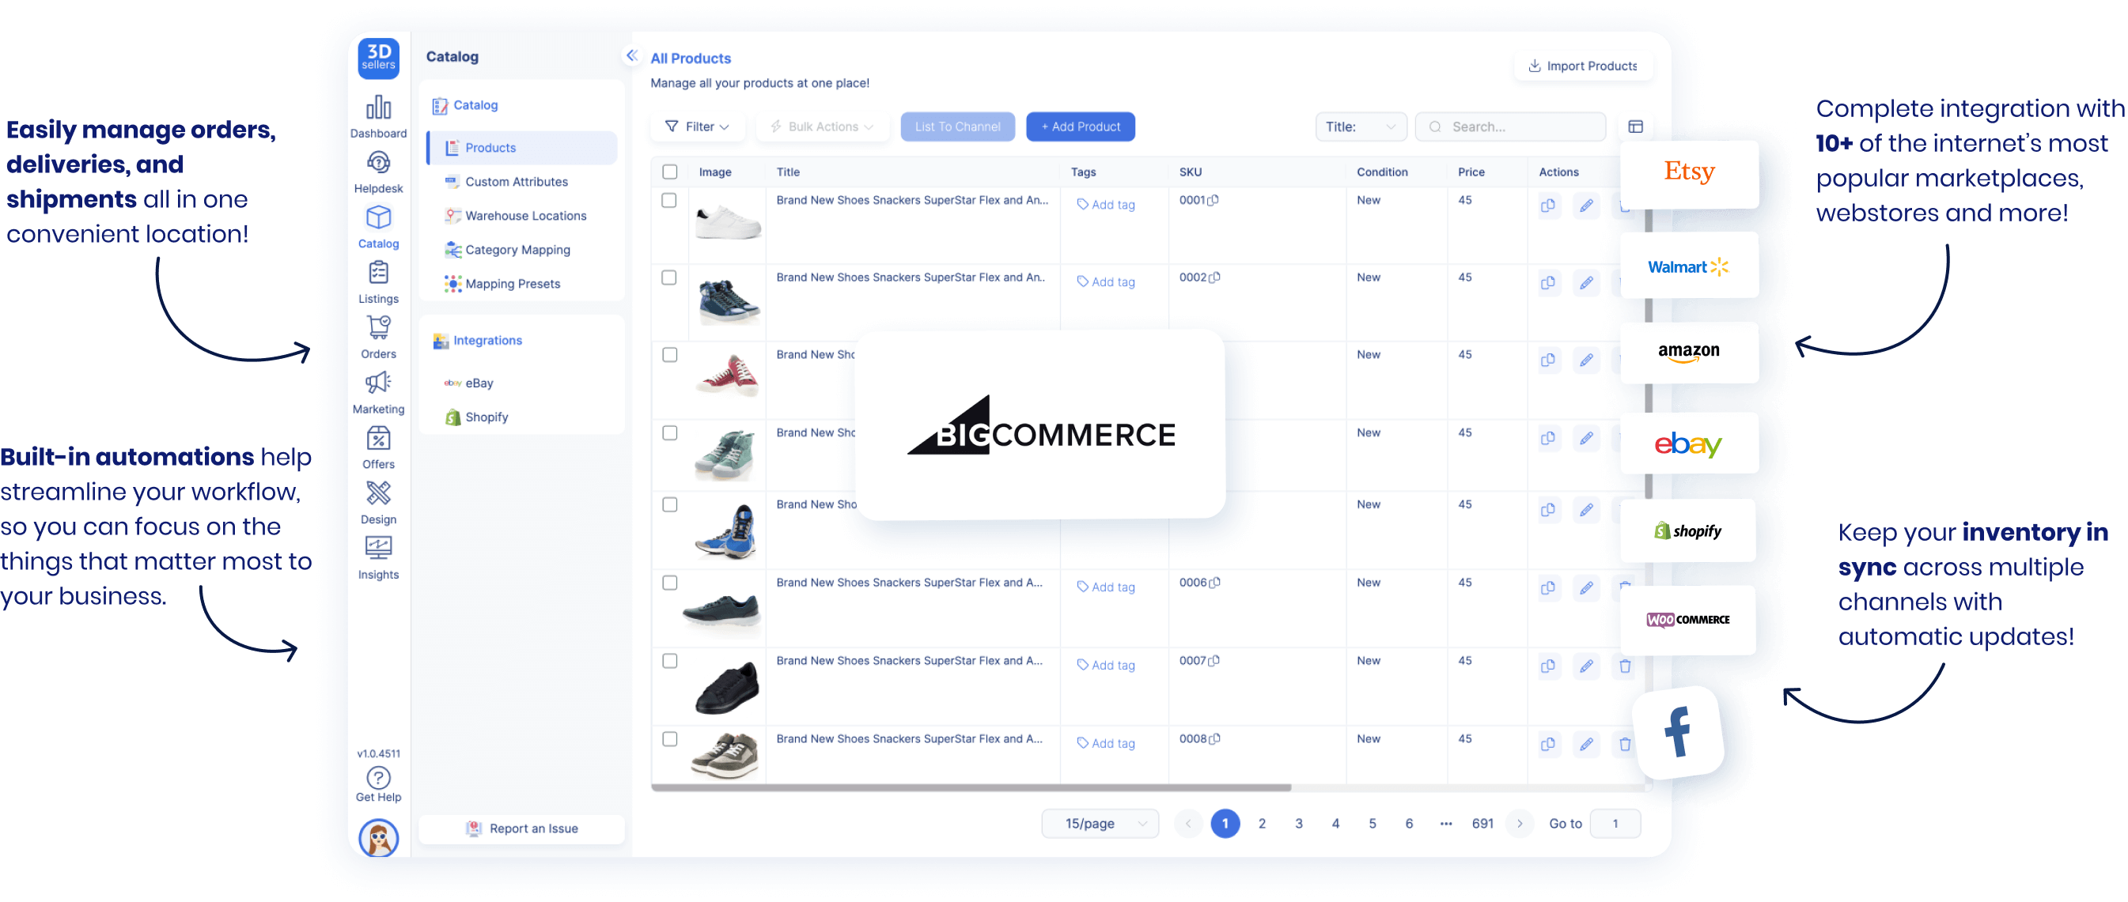This screenshot has width=2128, height=902.
Task: Open the Filter dropdown
Action: point(698,126)
